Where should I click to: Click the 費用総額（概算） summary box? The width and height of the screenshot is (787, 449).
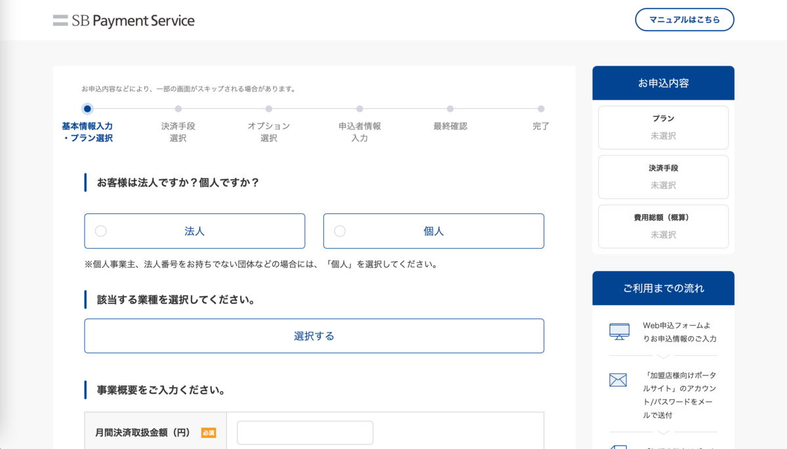tap(663, 226)
